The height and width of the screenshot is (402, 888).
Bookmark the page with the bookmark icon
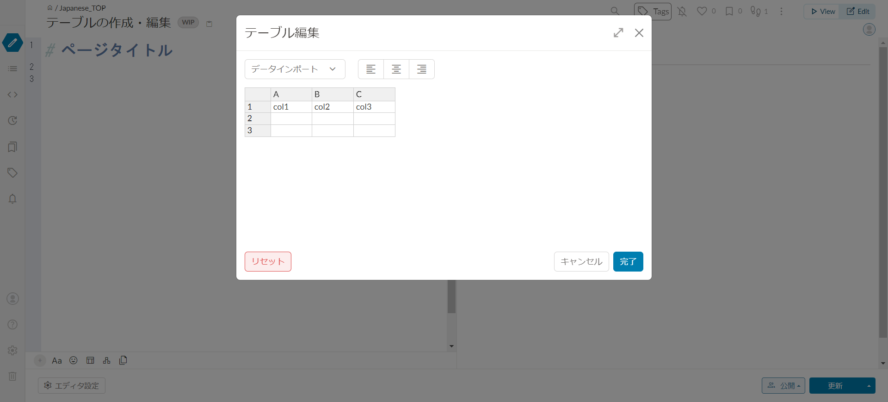pyautogui.click(x=729, y=11)
